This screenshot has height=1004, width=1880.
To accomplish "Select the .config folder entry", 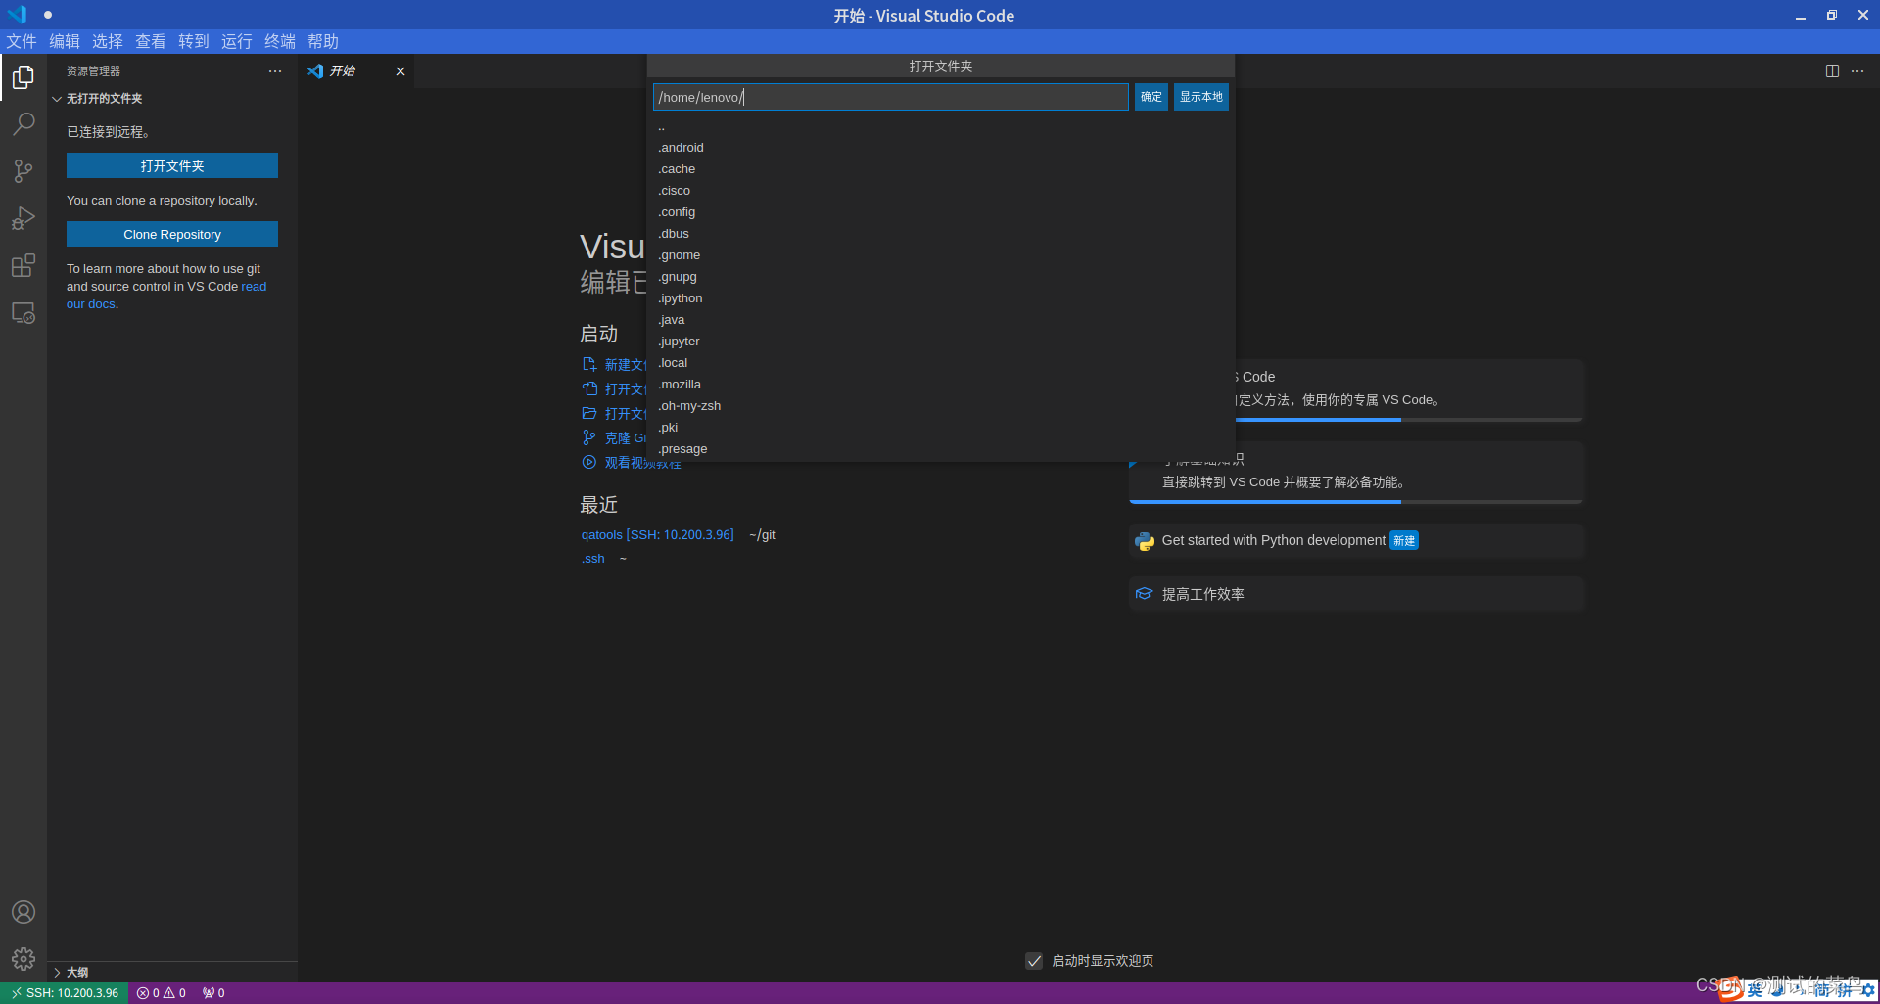I will pyautogui.click(x=941, y=212).
